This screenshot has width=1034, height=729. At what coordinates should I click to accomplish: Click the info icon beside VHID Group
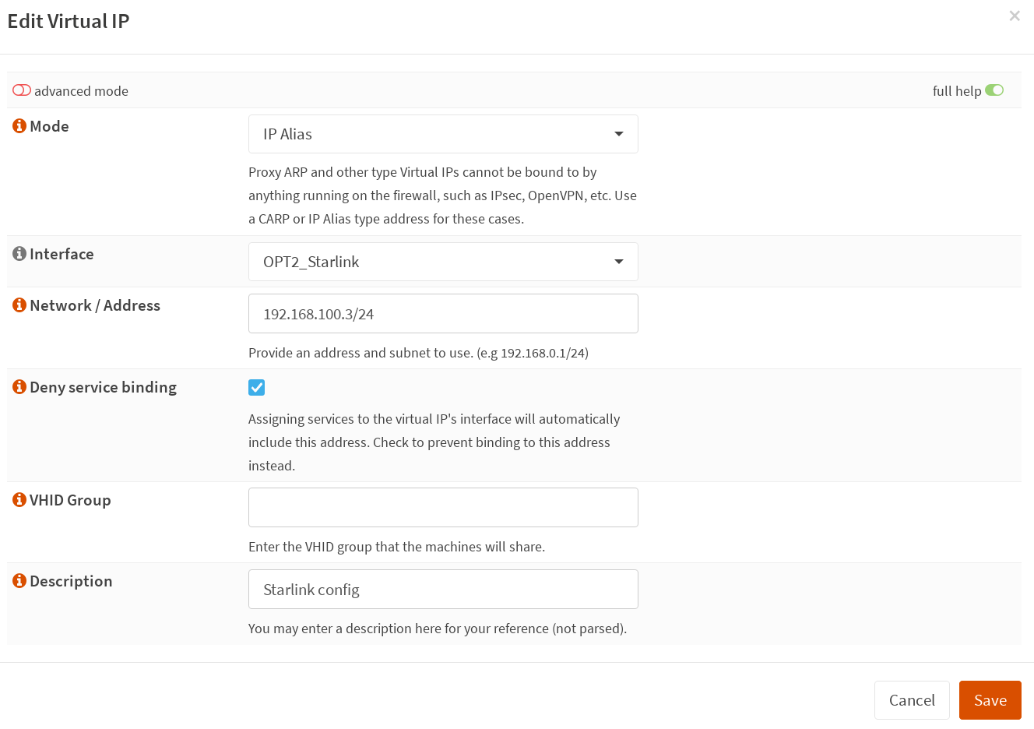[x=19, y=500]
